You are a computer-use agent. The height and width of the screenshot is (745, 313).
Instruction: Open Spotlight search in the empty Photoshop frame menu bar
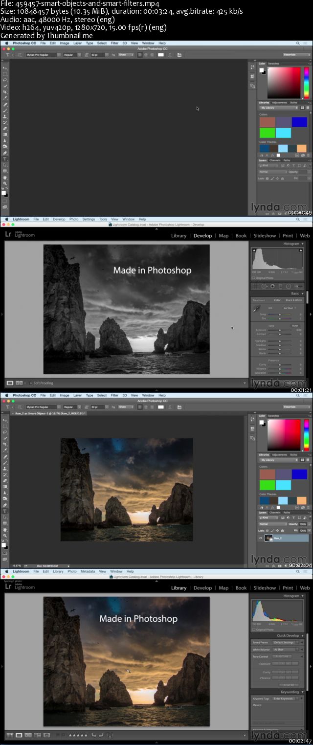click(297, 43)
